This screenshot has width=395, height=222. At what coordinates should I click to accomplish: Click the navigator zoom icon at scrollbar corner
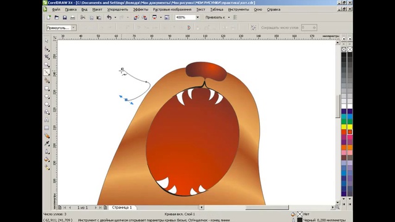pyautogui.click(x=338, y=207)
